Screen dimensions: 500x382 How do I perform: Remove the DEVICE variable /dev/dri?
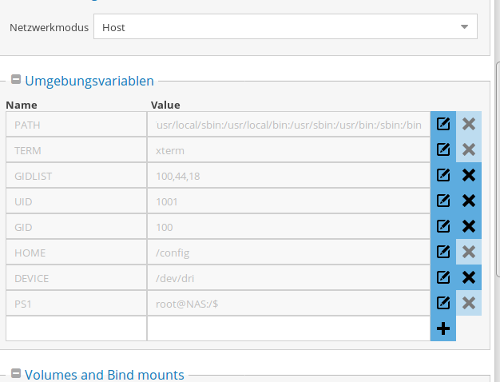468,277
